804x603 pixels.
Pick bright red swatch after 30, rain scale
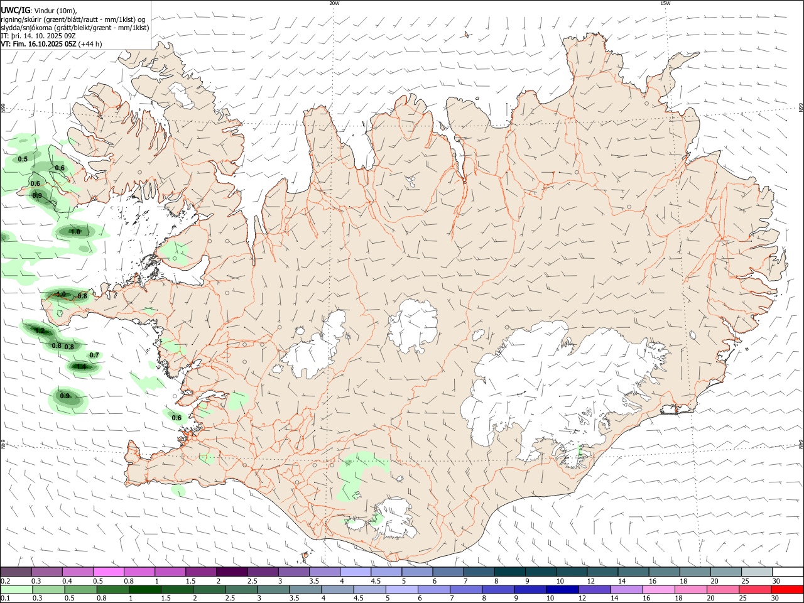(786, 589)
